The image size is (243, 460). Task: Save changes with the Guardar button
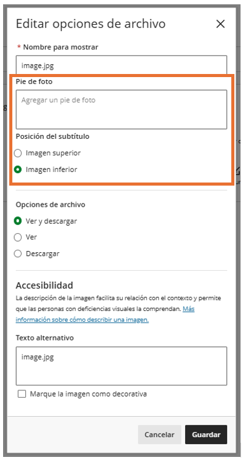(x=206, y=435)
